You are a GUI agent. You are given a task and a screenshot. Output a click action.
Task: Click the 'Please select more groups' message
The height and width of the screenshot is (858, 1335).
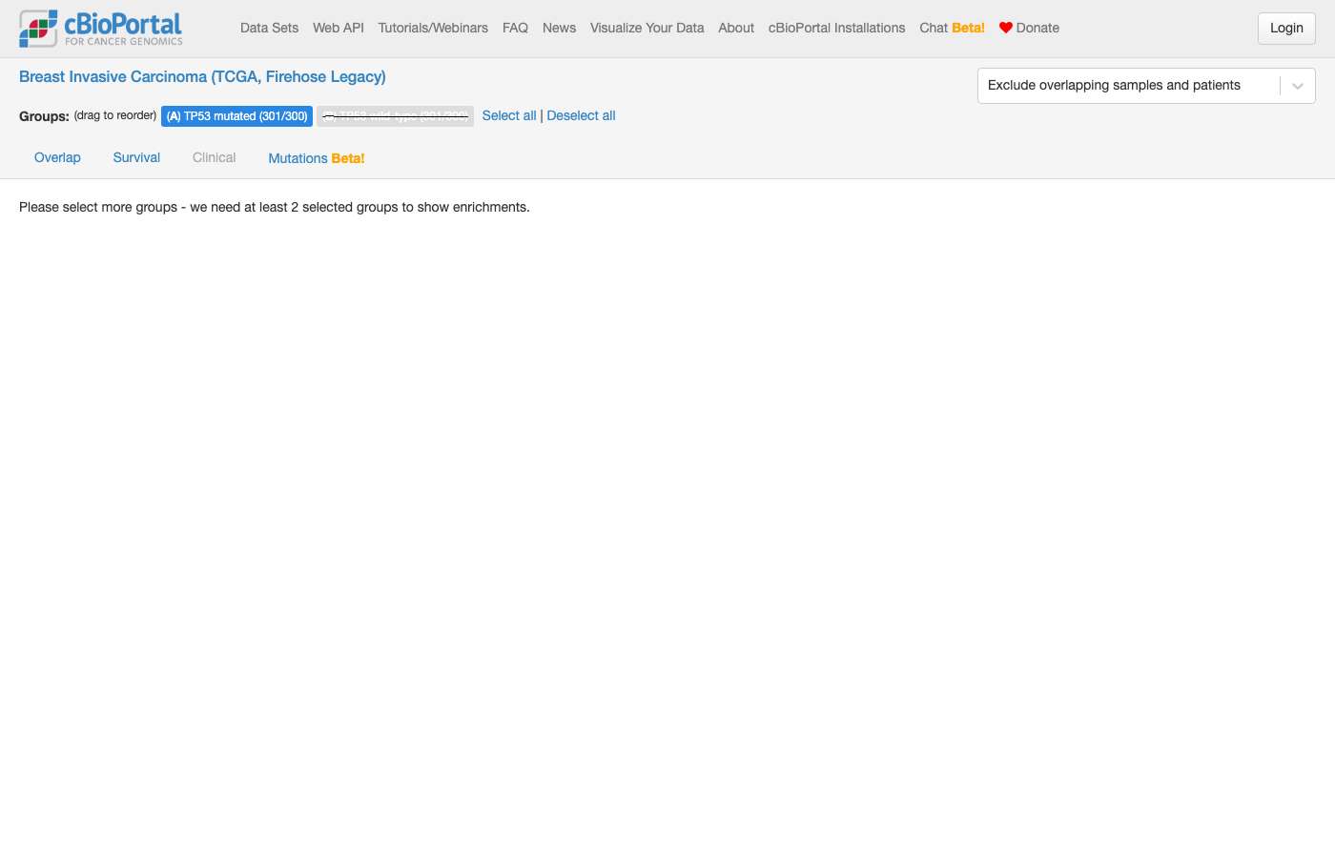point(275,207)
